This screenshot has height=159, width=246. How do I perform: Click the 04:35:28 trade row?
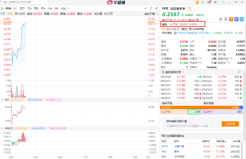pos(222,98)
